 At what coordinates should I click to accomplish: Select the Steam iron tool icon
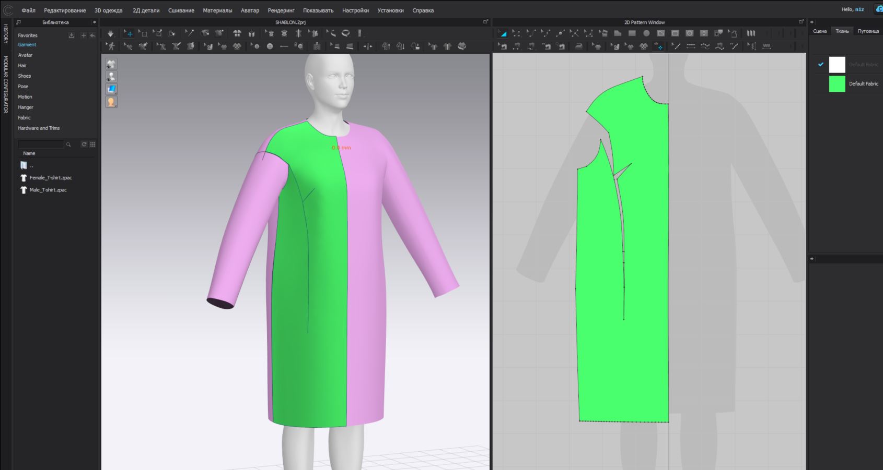(578, 46)
